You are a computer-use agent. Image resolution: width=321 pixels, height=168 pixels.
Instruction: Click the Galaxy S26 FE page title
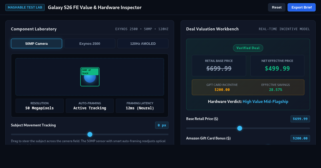(95, 7)
